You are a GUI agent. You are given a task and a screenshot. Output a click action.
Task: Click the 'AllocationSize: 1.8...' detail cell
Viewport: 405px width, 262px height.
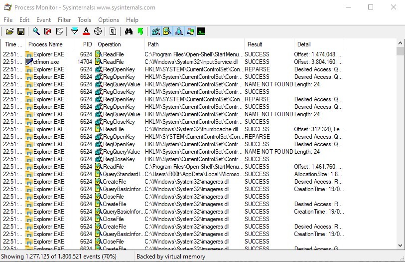pyautogui.click(x=318, y=174)
